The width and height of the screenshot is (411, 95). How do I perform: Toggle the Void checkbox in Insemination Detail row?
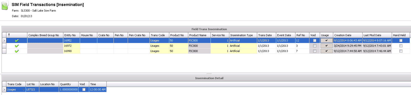click(x=84, y=89)
